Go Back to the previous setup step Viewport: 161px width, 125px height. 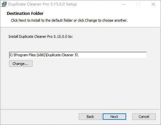pos(90,117)
